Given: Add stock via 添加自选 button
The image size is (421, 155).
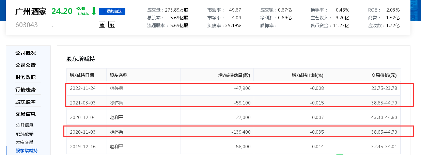Looking at the screenshot, I should pyautogui.click(x=112, y=11).
